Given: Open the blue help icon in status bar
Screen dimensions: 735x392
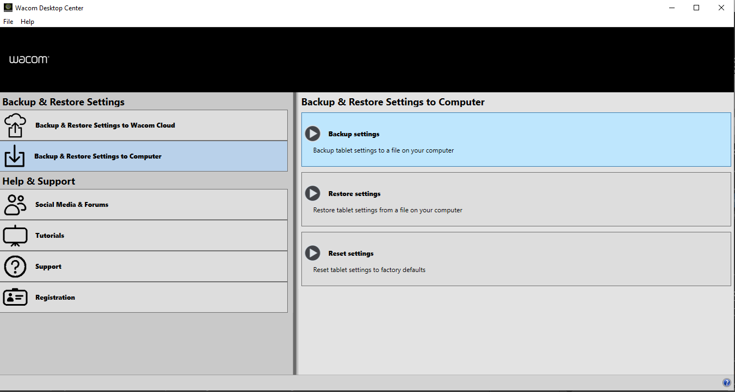Looking at the screenshot, I should pyautogui.click(x=726, y=383).
